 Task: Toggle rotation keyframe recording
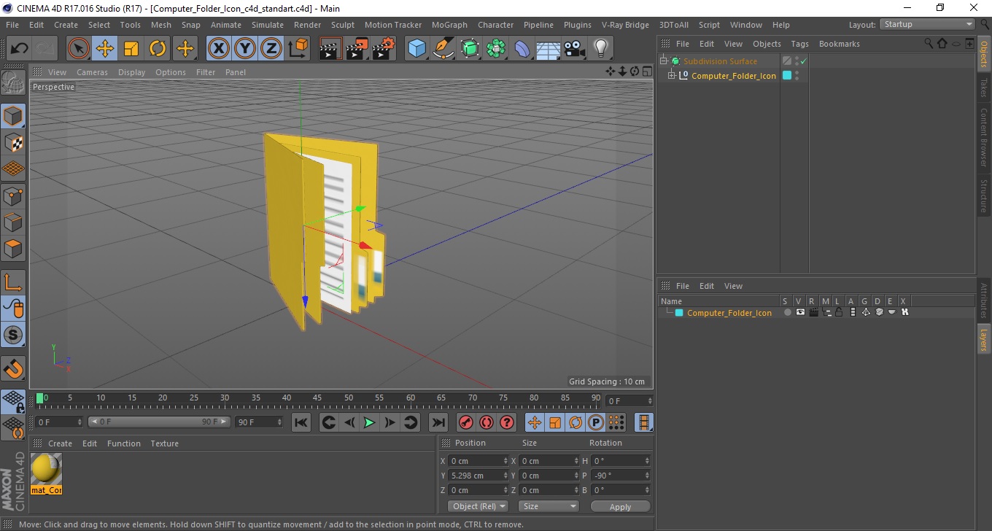(576, 422)
